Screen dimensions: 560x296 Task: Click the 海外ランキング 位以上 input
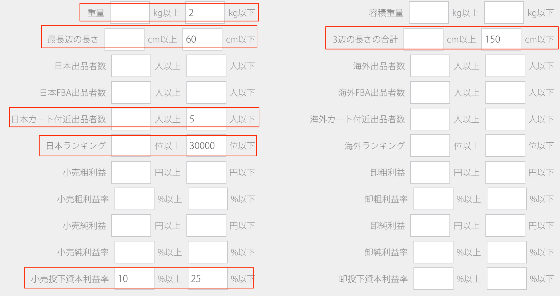point(430,146)
